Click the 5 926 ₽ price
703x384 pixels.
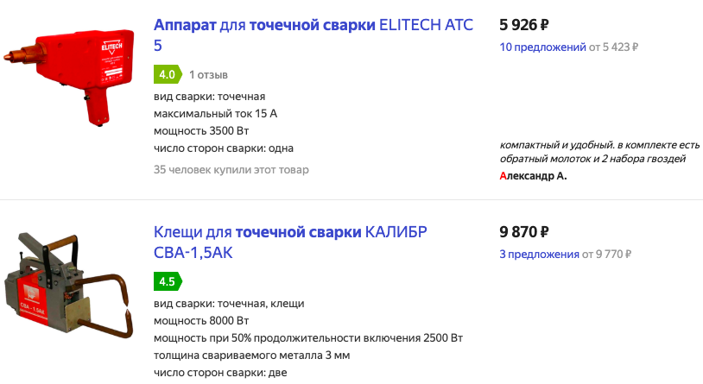[524, 25]
